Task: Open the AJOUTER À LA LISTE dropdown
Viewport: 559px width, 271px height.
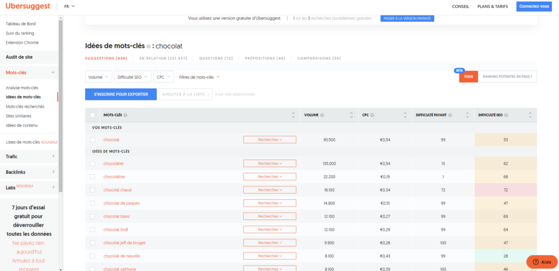Action: pyautogui.click(x=186, y=95)
